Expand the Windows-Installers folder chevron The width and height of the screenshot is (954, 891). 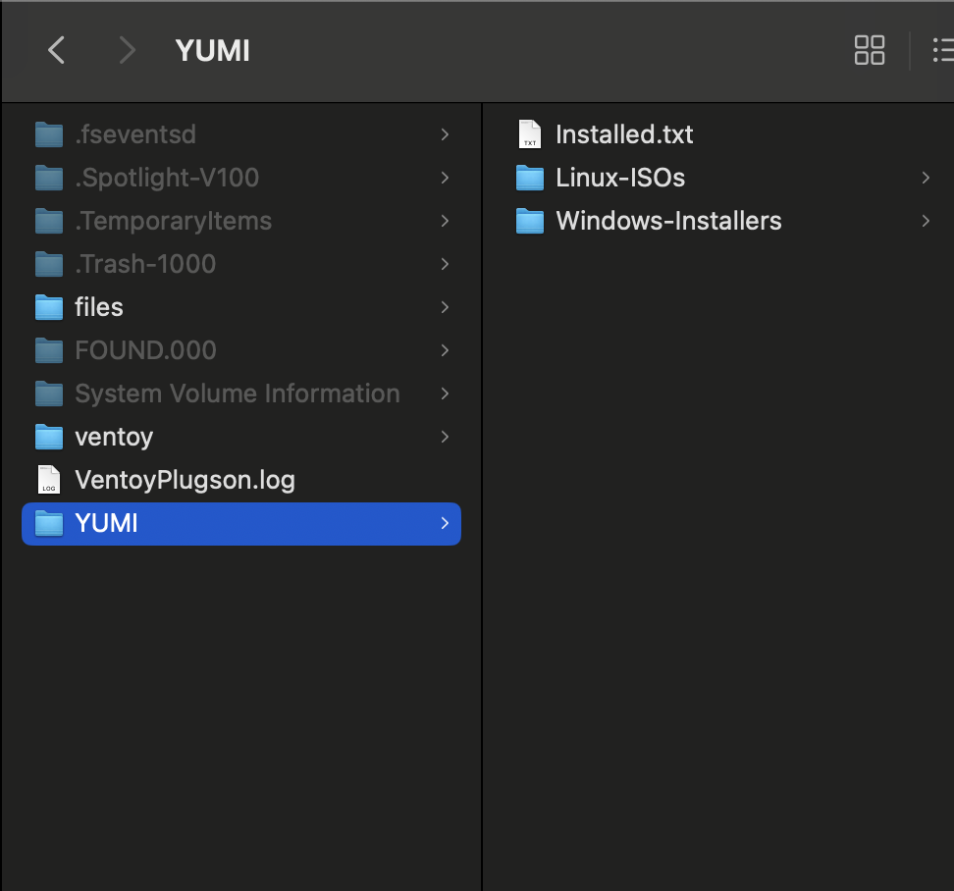[926, 221]
